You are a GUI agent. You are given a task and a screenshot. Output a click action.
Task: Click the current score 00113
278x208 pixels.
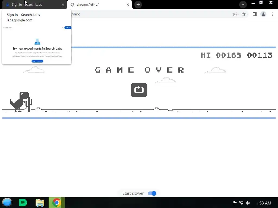260,55
